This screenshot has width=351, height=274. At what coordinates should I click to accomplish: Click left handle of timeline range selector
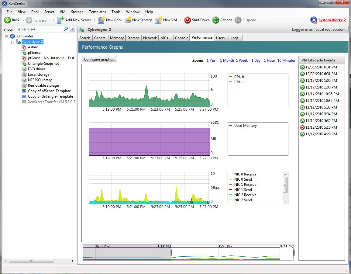[171, 252]
